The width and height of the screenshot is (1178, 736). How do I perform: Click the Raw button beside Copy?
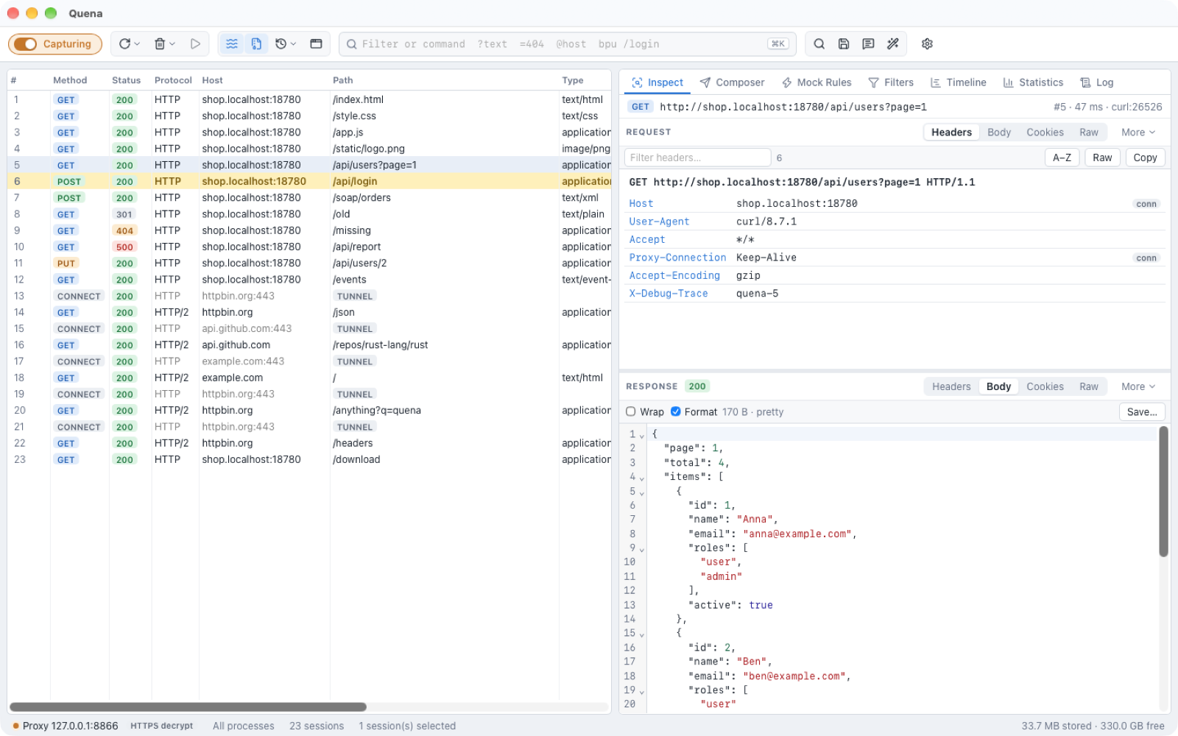point(1102,158)
